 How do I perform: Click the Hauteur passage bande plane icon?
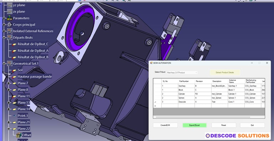[14, 77]
